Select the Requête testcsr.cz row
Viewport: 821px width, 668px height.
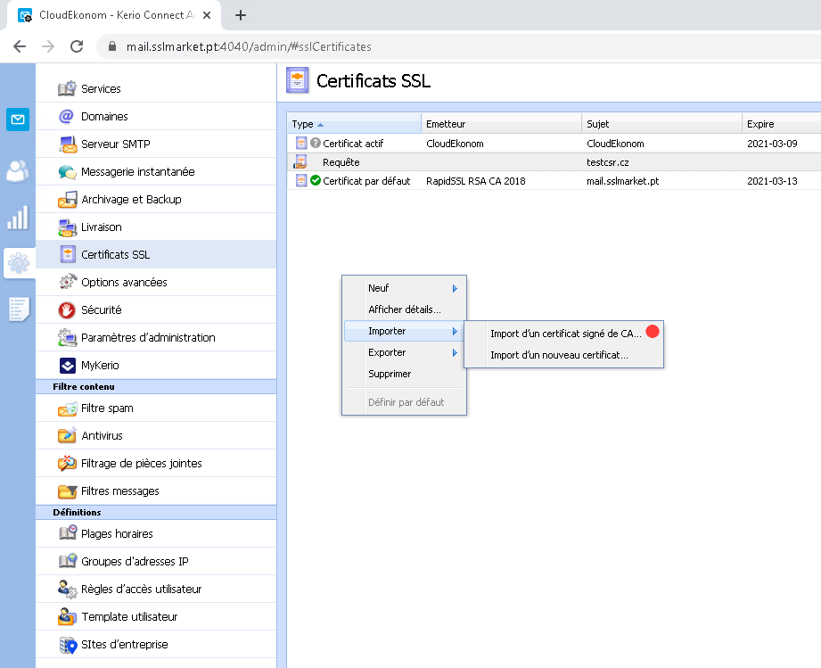point(554,162)
